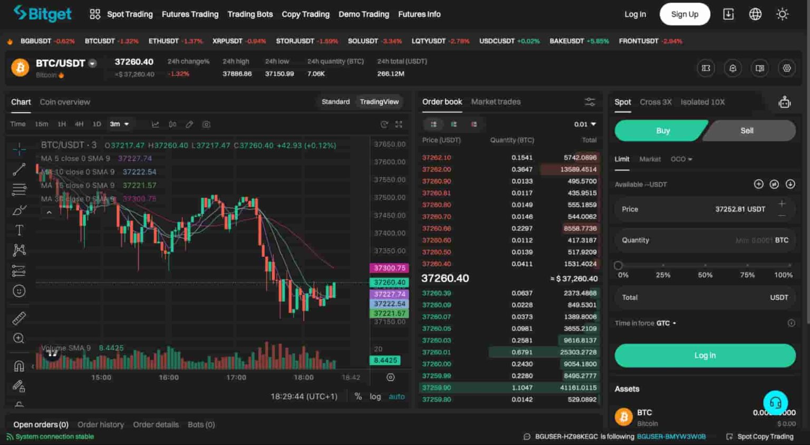Toggle the sell-only order book view
This screenshot has height=445, width=810.
point(474,124)
